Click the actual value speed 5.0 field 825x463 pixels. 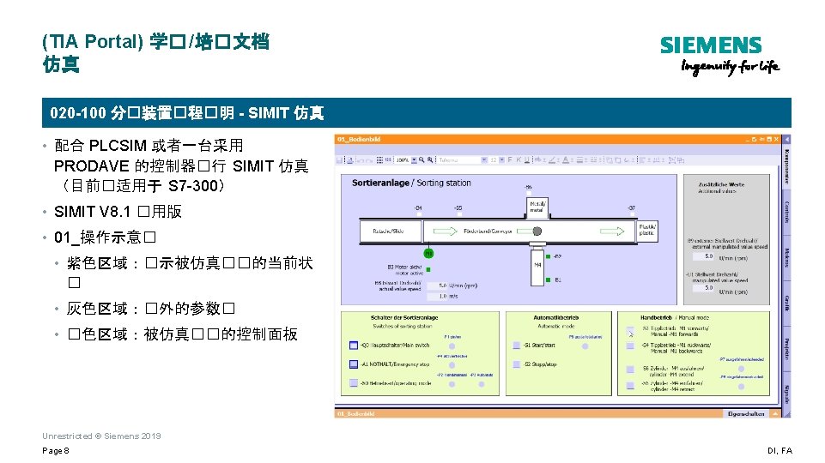pyautogui.click(x=437, y=286)
